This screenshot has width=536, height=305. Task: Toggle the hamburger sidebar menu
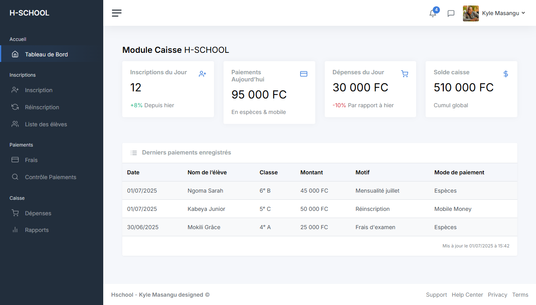117,13
